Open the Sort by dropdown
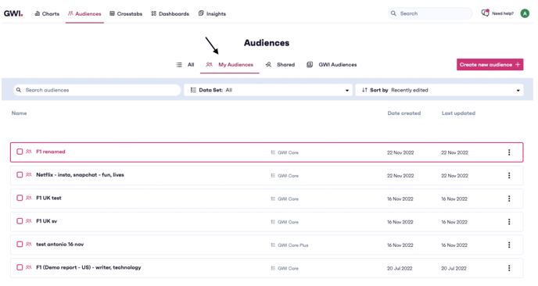The width and height of the screenshot is (538, 286). (x=439, y=90)
